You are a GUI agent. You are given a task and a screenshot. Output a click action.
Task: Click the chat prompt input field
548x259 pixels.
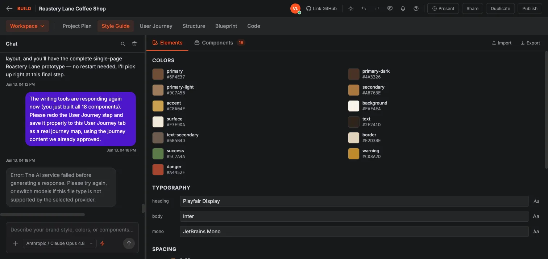[x=72, y=230]
